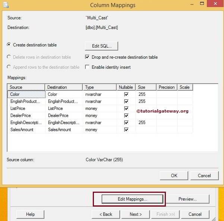
Task: Open Edit Mappings in the wizard window
Action: point(132,199)
